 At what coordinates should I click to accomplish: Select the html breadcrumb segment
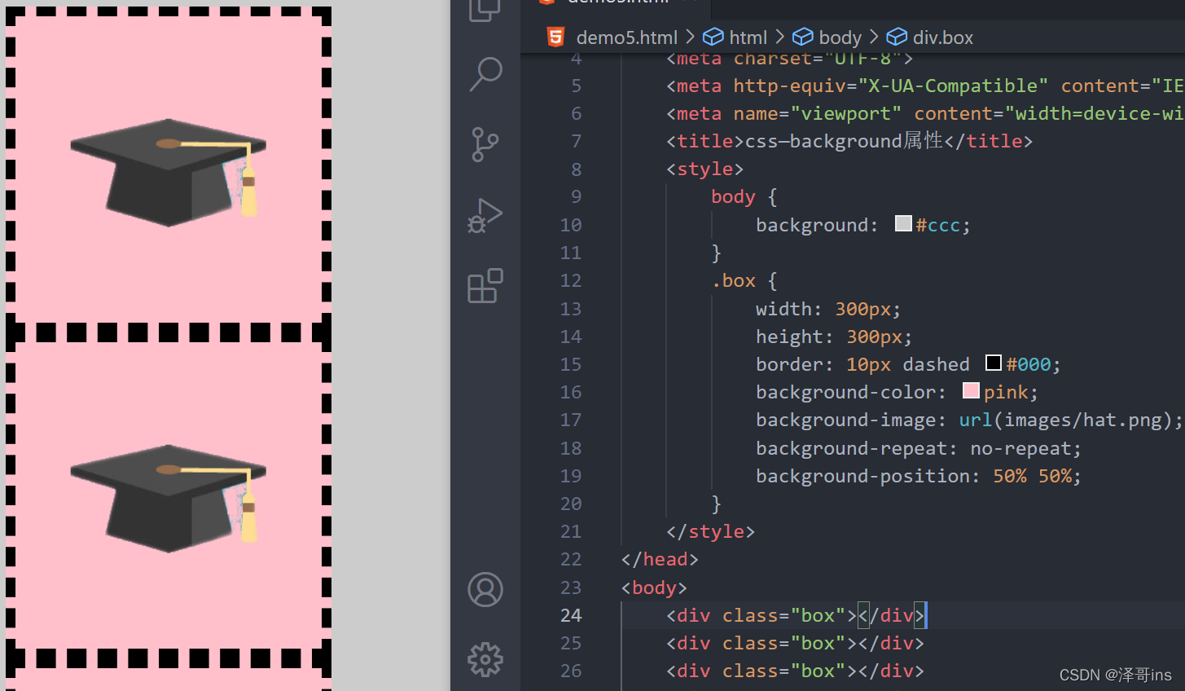pos(748,37)
